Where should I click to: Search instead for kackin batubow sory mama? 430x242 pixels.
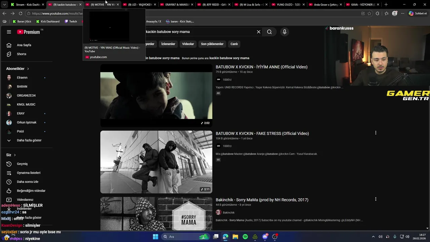[229, 58]
